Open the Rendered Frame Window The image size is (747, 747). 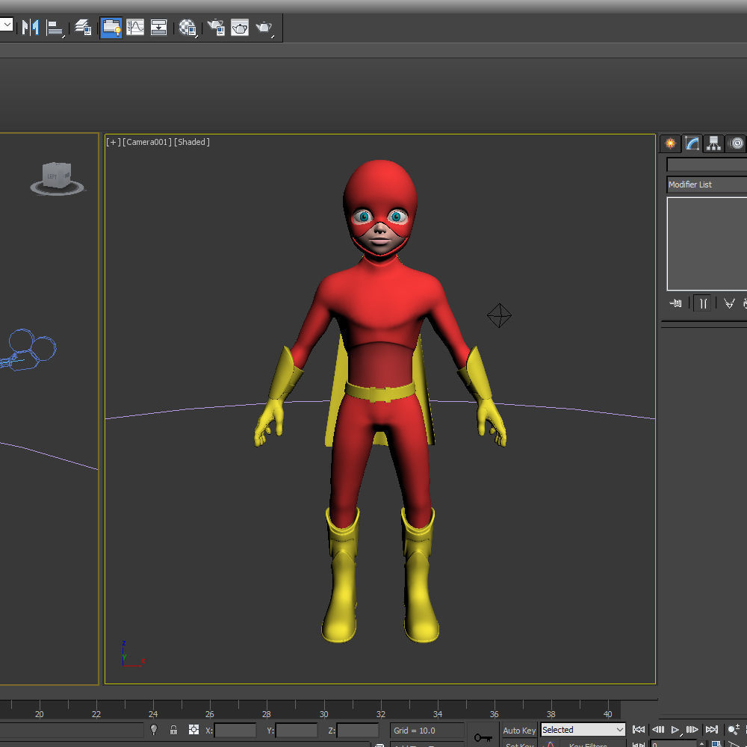pos(240,27)
